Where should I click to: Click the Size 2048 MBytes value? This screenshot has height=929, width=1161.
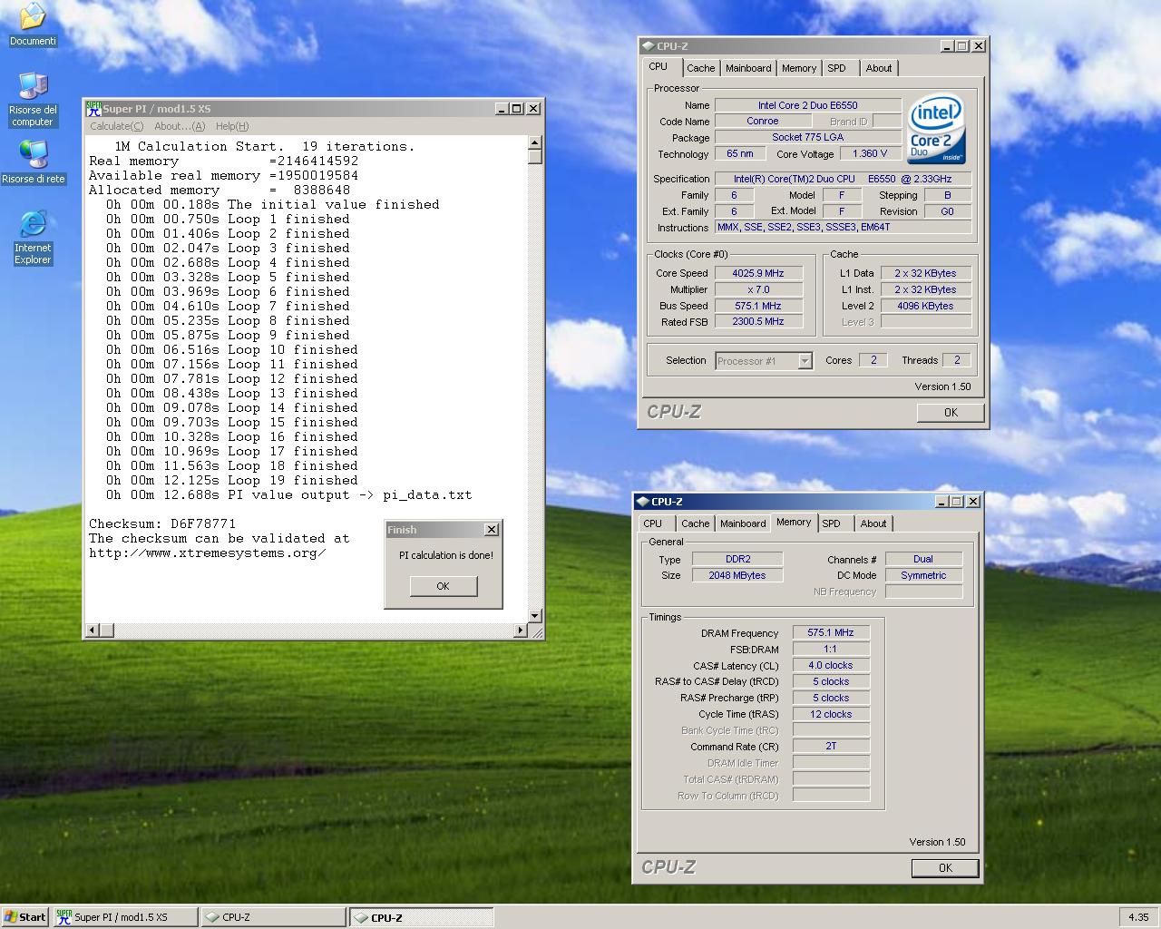pos(737,575)
